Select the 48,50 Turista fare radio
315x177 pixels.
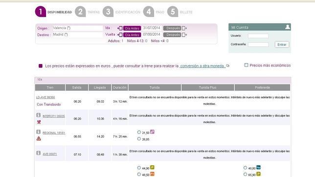click(x=139, y=175)
